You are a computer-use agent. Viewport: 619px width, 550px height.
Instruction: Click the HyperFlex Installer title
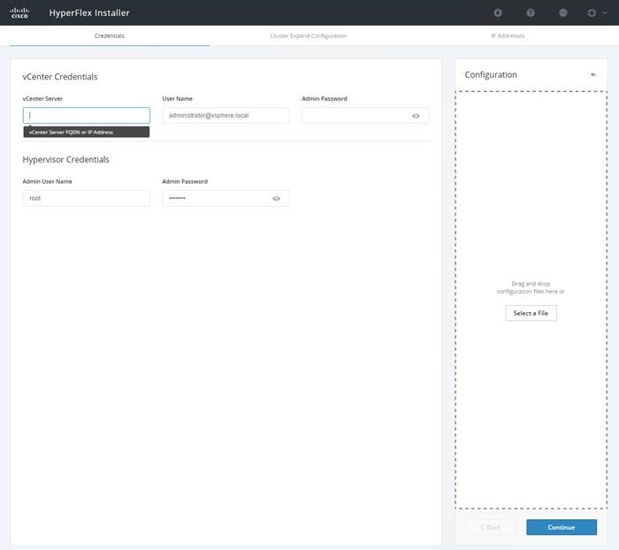pos(89,12)
